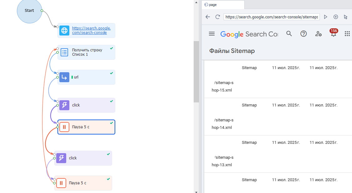Click 'Sitemap' type in the sitemap-shop-14.xml row
The height and width of the screenshot is (193, 352).
(249, 105)
